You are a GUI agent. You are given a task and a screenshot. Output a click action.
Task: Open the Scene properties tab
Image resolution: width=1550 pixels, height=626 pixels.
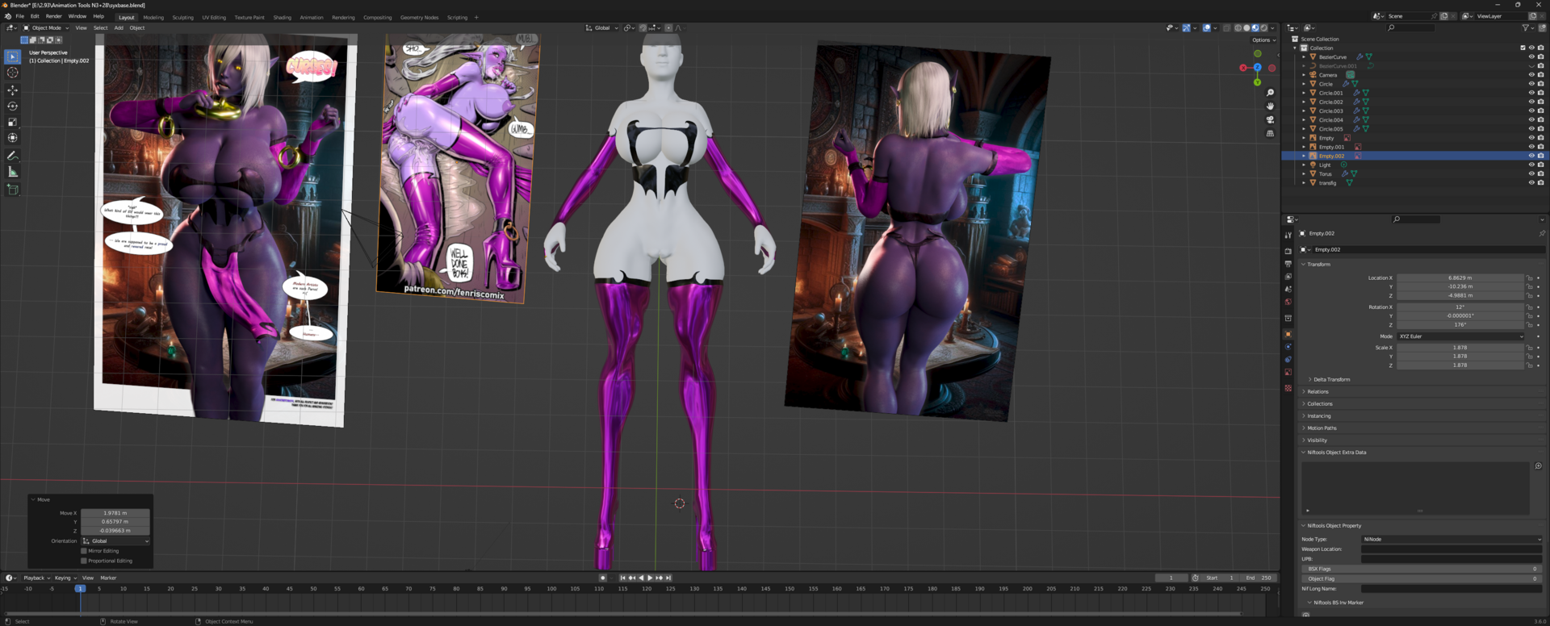(x=1288, y=289)
